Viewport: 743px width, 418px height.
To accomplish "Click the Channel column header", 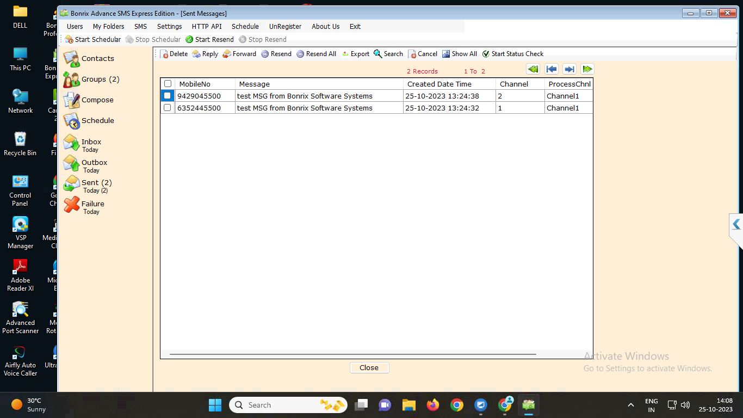I will pos(521,84).
